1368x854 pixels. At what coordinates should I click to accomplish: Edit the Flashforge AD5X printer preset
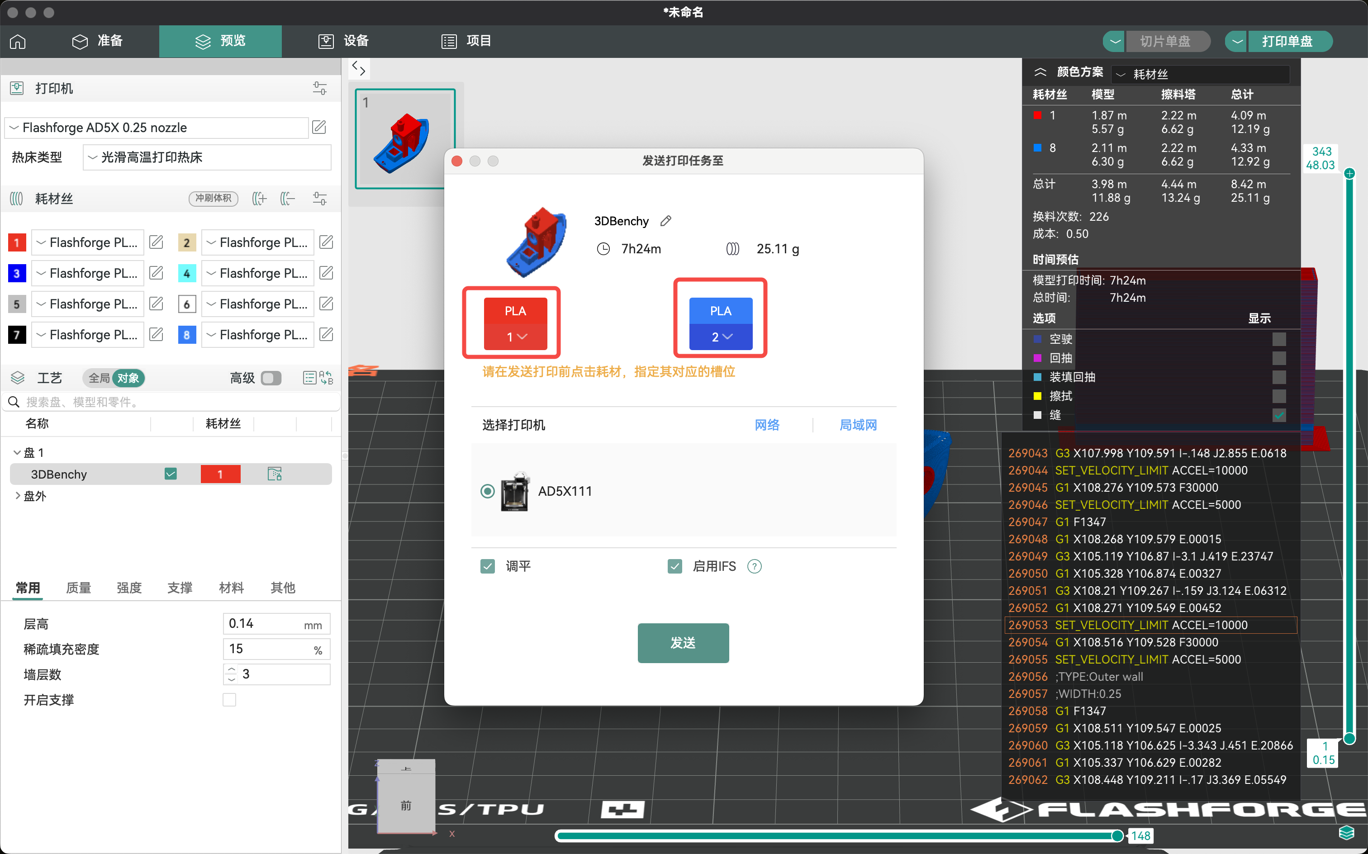319,127
